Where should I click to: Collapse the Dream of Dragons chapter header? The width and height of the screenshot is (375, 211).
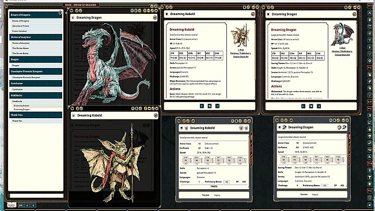click(36, 15)
